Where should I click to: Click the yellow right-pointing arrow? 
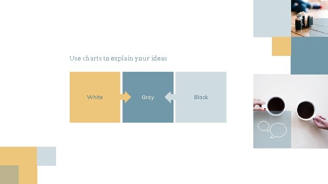click(x=126, y=97)
